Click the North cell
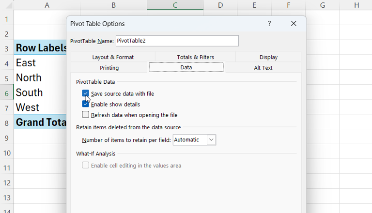372x213 pixels. [40, 78]
